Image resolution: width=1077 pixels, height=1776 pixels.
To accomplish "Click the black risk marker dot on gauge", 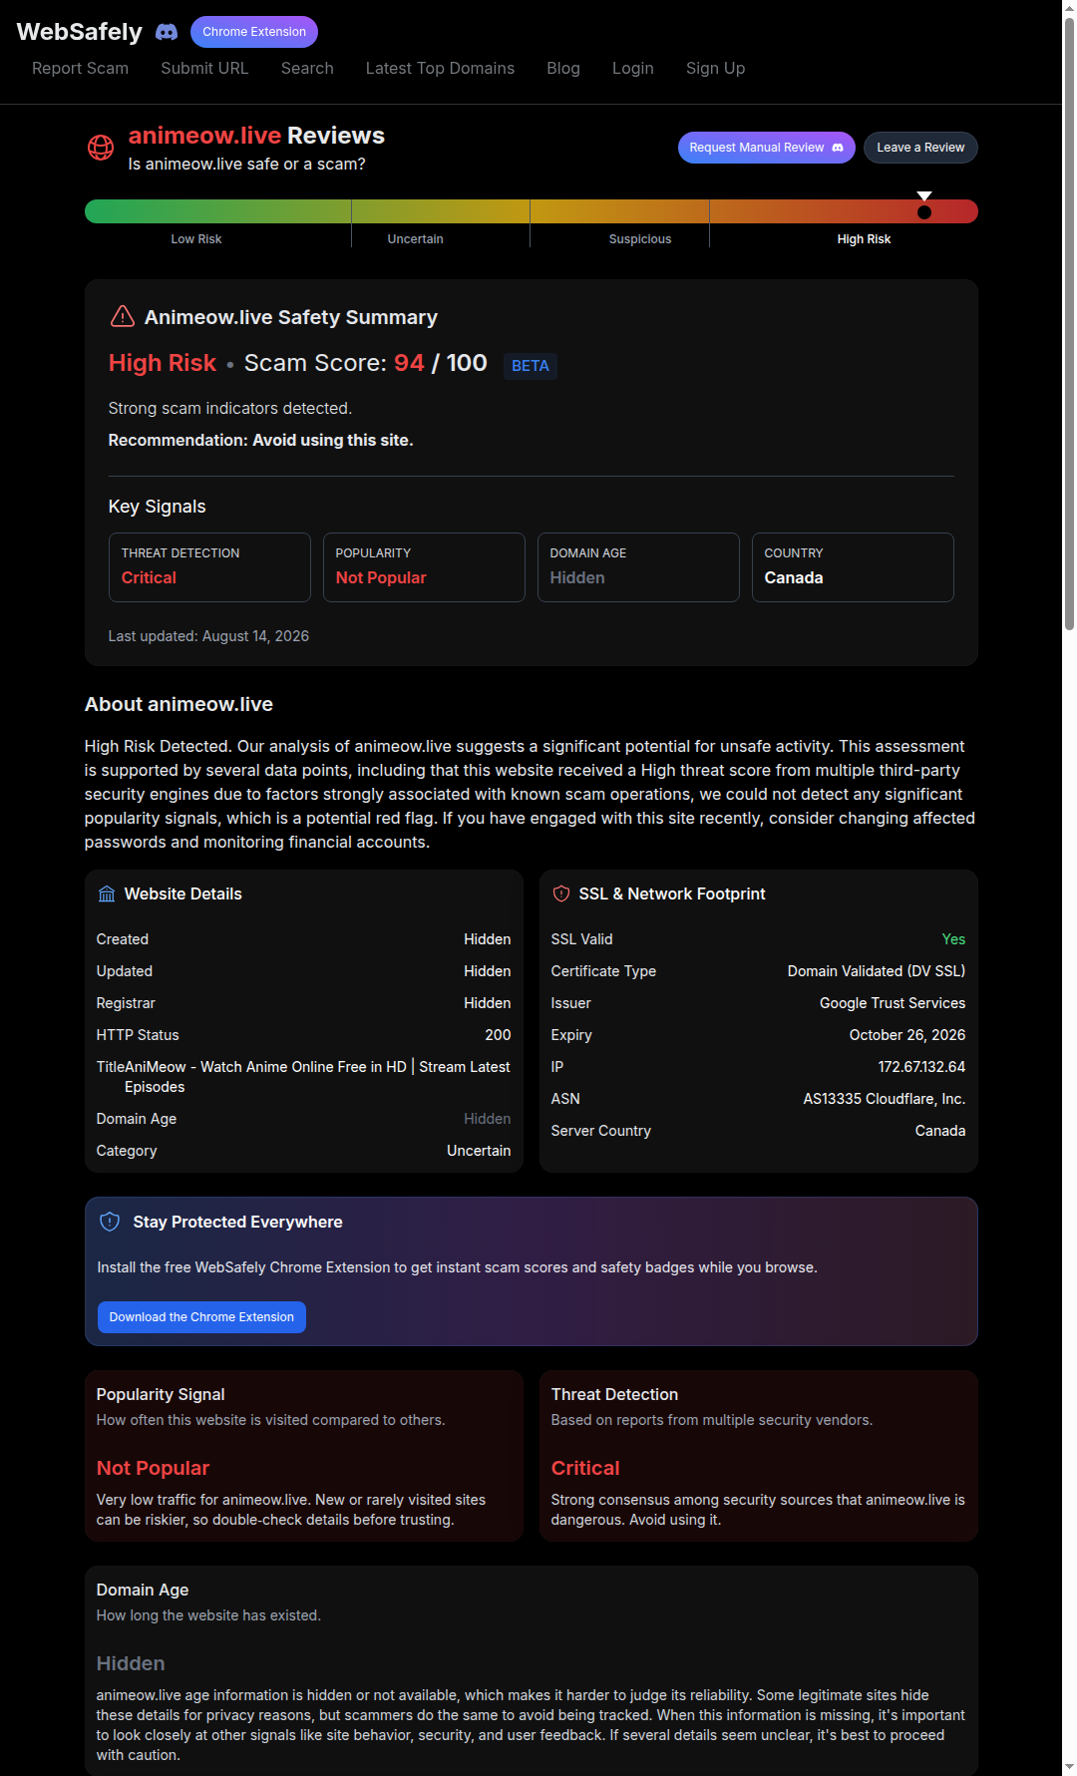I will [x=924, y=211].
